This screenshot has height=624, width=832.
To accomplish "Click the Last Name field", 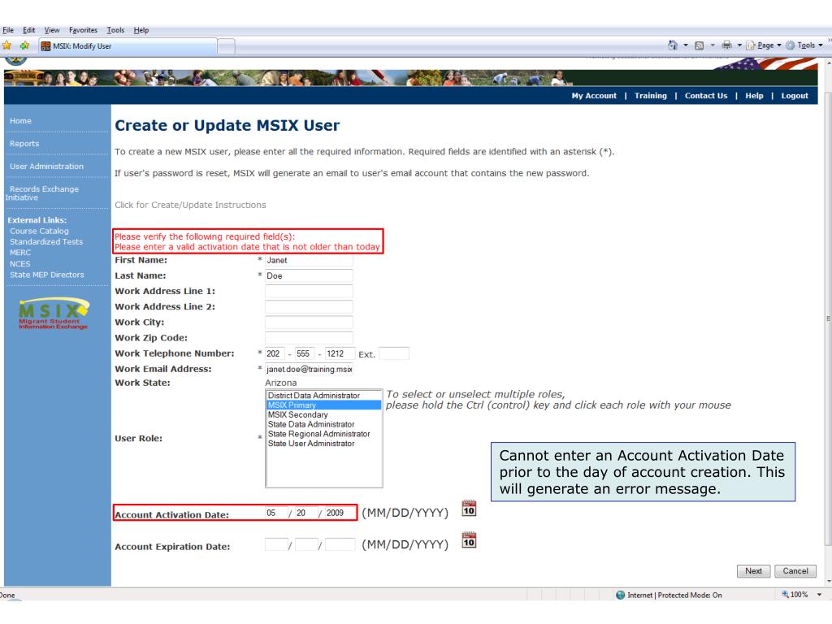I will click(x=309, y=276).
